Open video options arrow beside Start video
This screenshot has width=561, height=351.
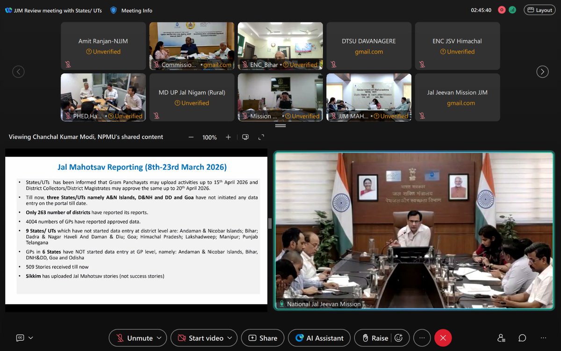point(230,338)
